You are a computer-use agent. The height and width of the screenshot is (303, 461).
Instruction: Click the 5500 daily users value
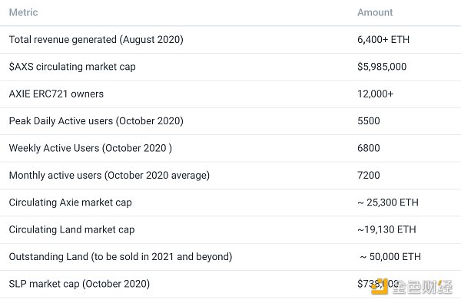coord(369,121)
